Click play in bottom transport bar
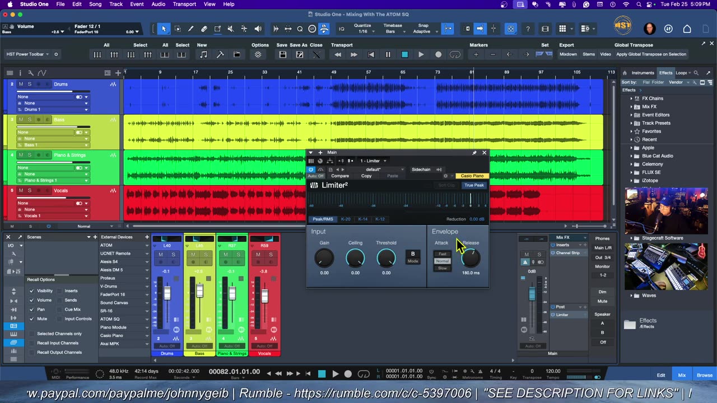Screen dimensions: 717x403 [x=335, y=374]
